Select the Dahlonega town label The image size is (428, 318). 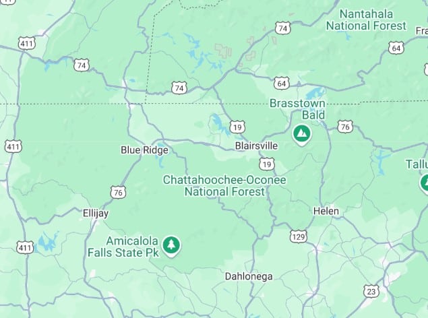coord(249,276)
